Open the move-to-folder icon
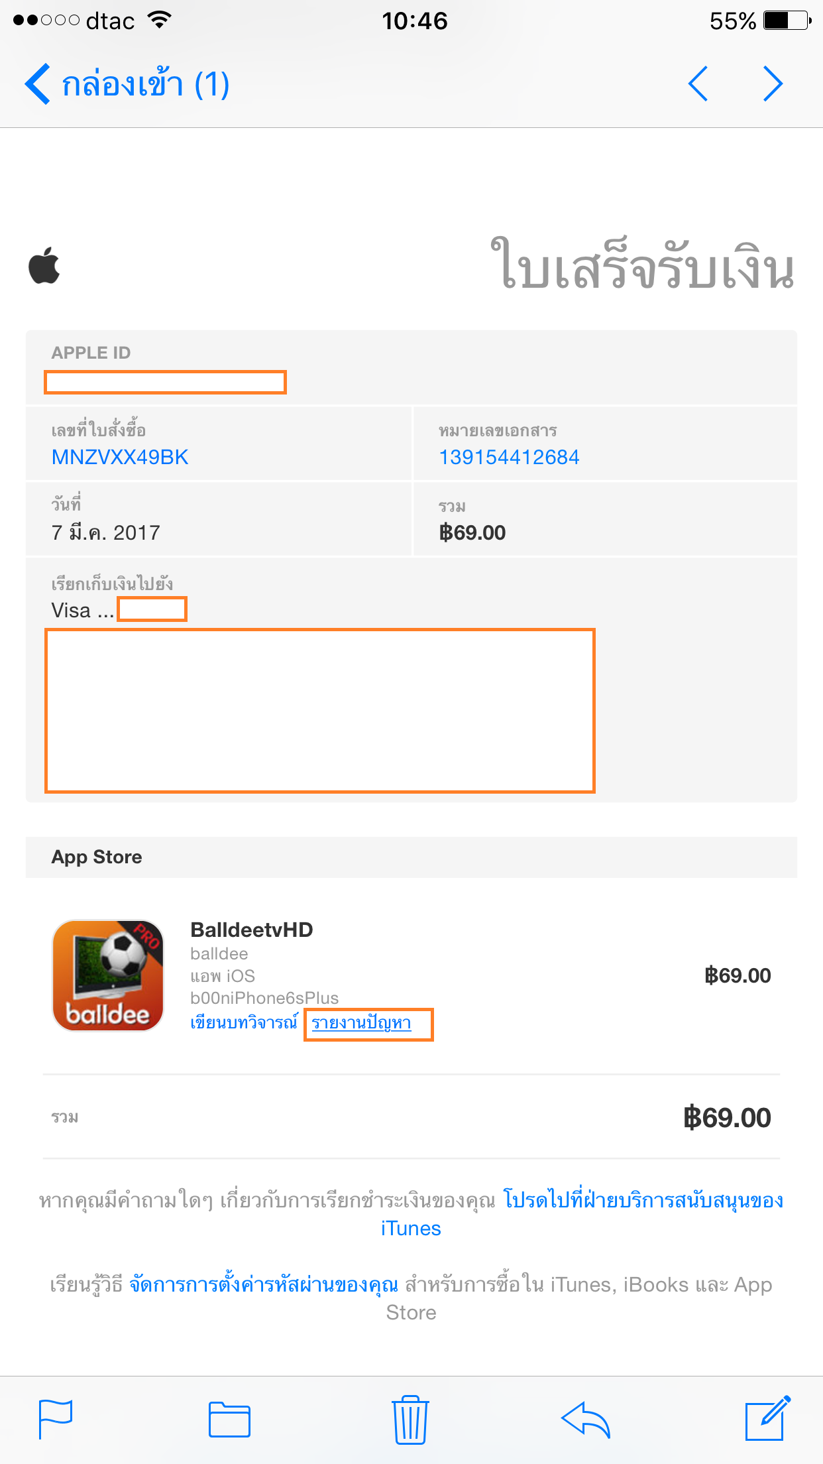 tap(229, 1420)
